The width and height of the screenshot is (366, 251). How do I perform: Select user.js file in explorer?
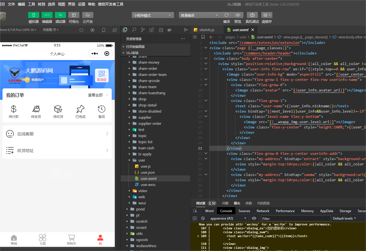tap(145, 166)
